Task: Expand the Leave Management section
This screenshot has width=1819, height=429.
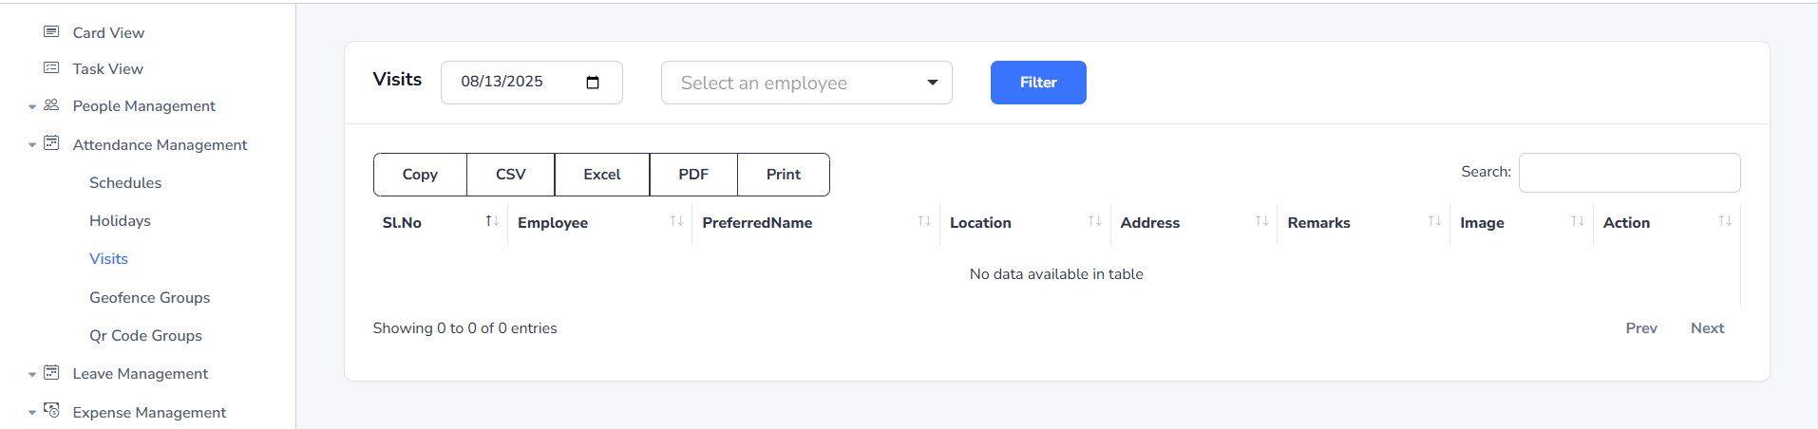Action: [x=32, y=375]
